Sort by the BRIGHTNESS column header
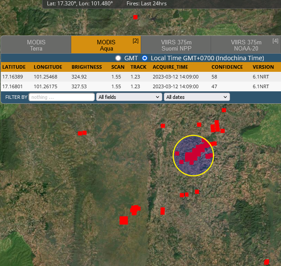This screenshot has height=266, width=281. click(x=87, y=67)
